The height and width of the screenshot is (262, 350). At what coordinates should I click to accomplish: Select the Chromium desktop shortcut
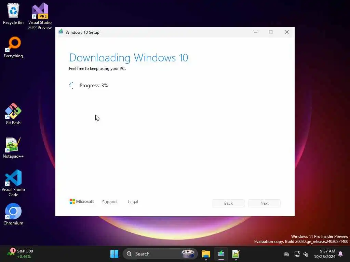(x=13, y=214)
